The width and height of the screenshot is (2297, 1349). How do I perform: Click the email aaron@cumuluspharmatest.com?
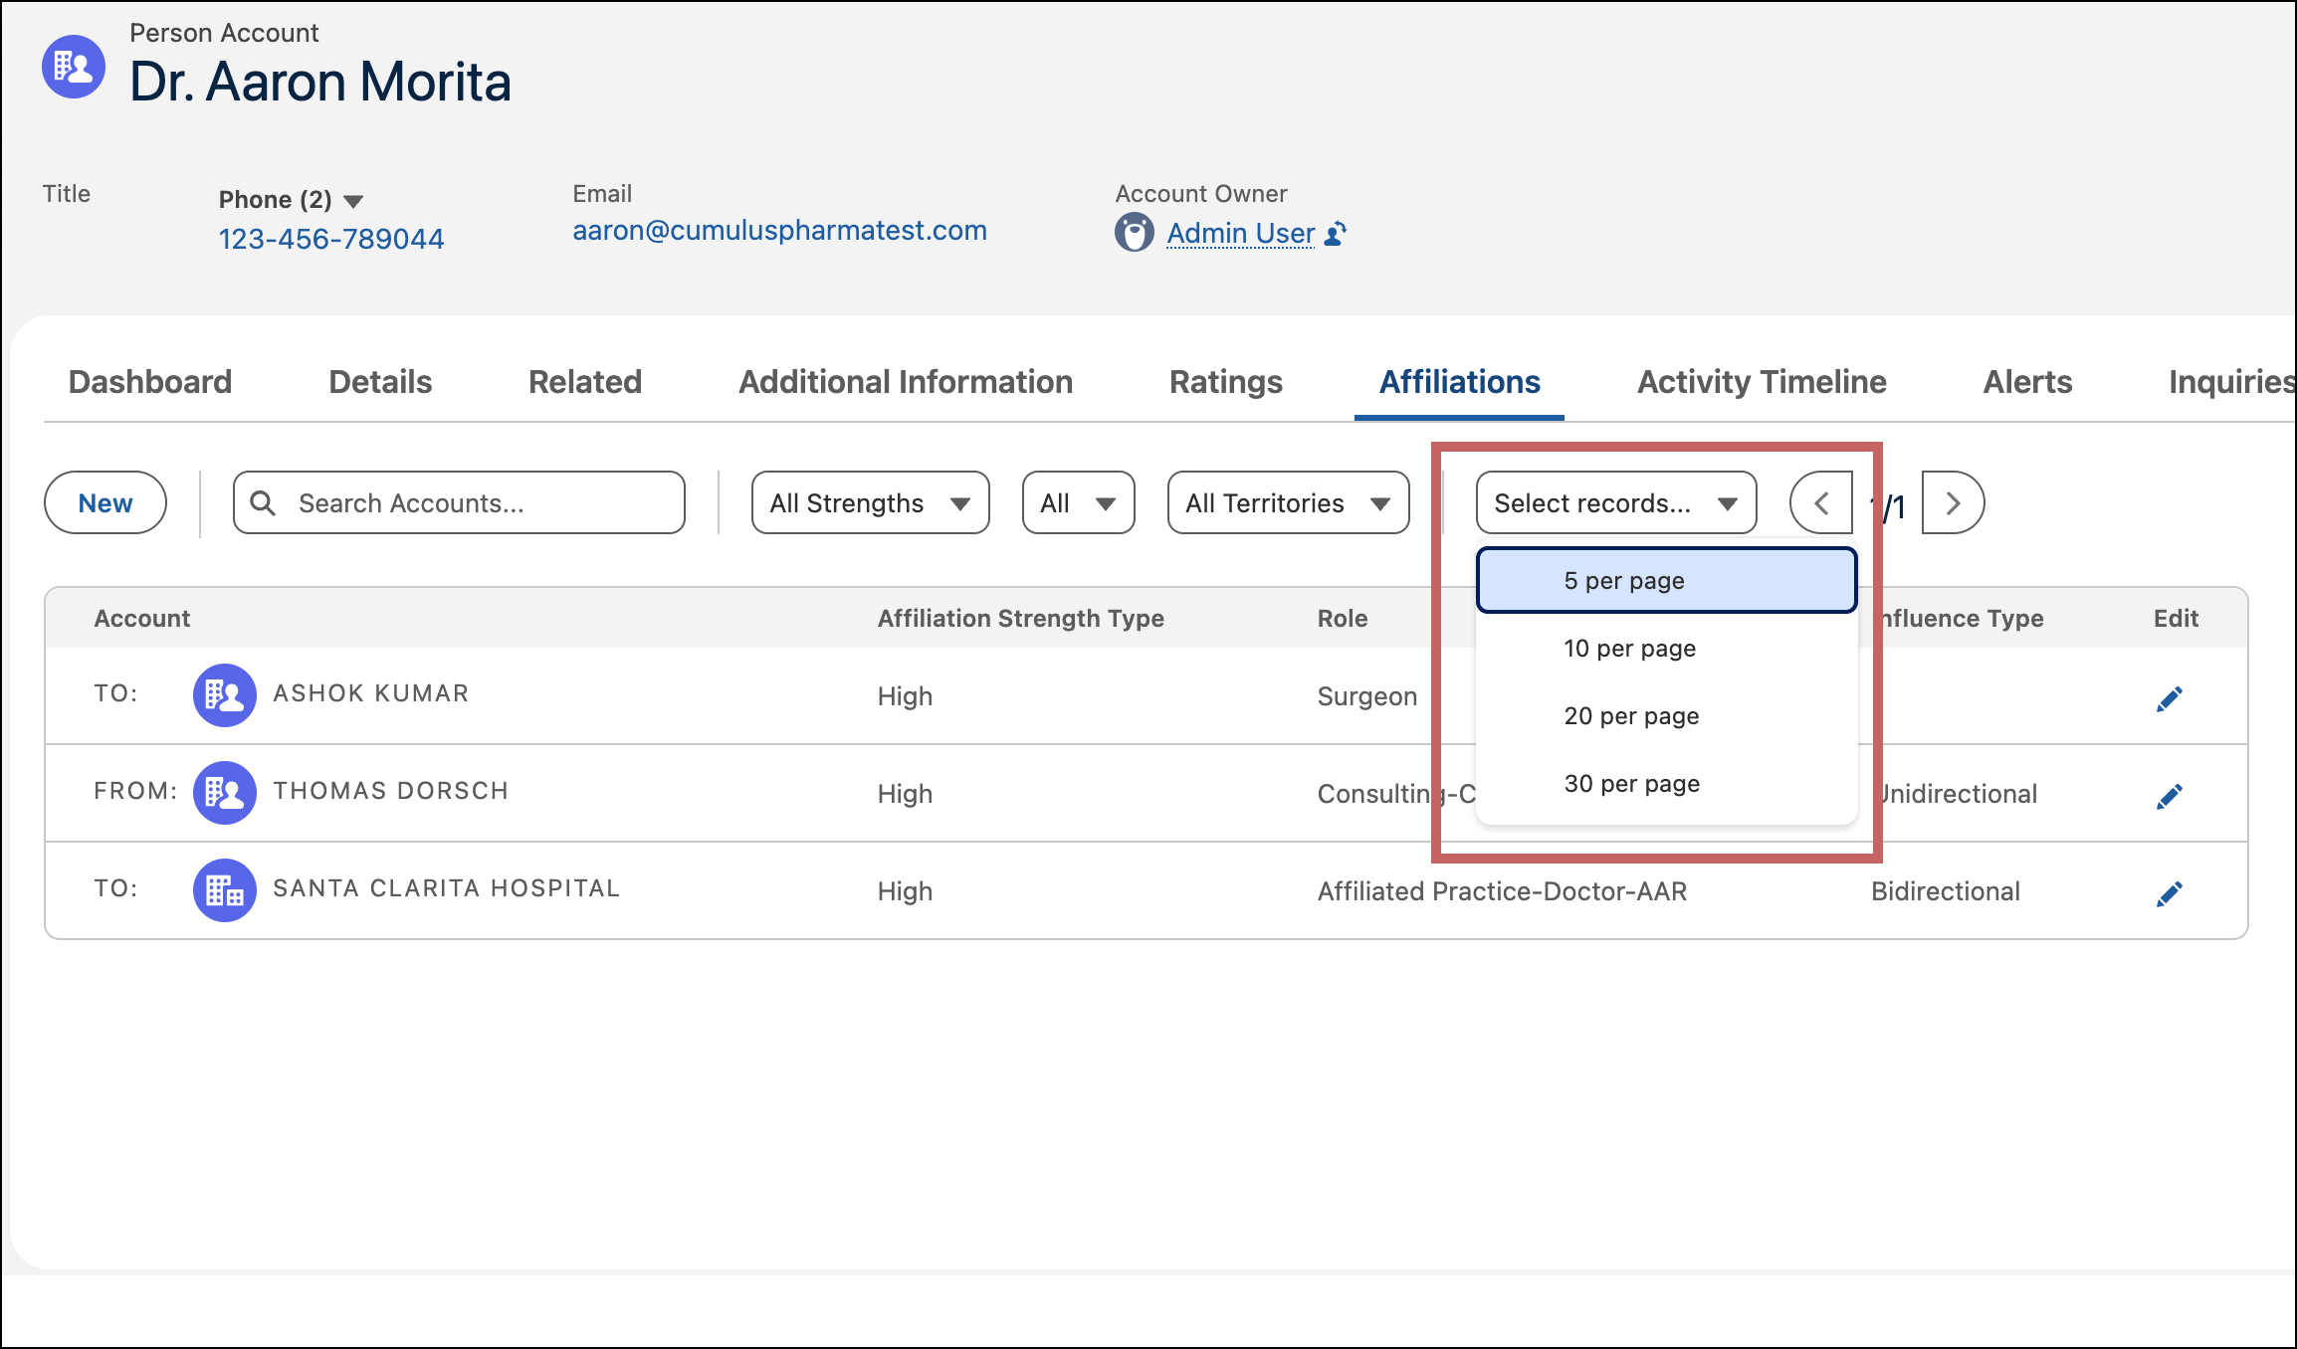coord(779,231)
